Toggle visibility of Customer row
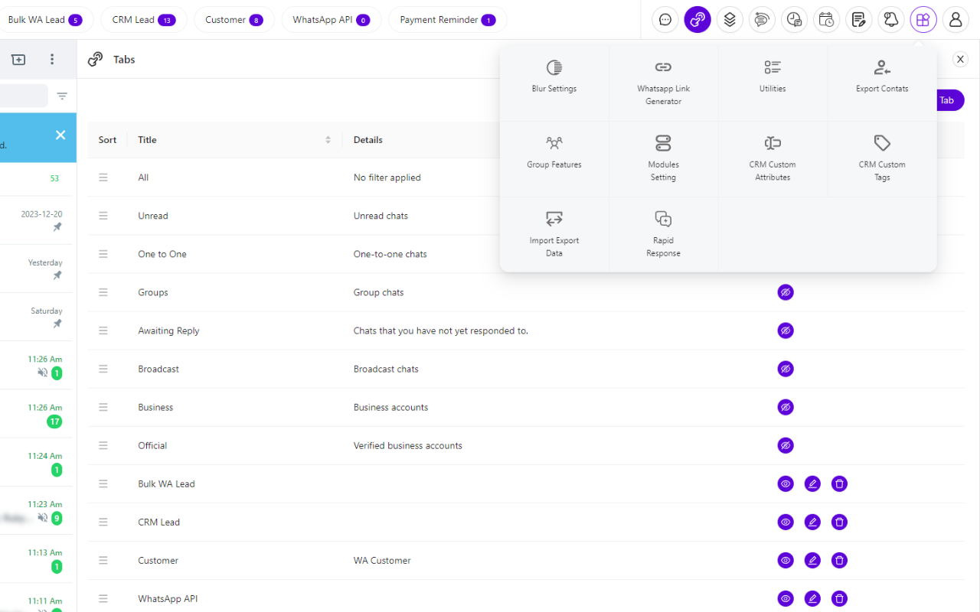This screenshot has height=612, width=980. point(786,560)
